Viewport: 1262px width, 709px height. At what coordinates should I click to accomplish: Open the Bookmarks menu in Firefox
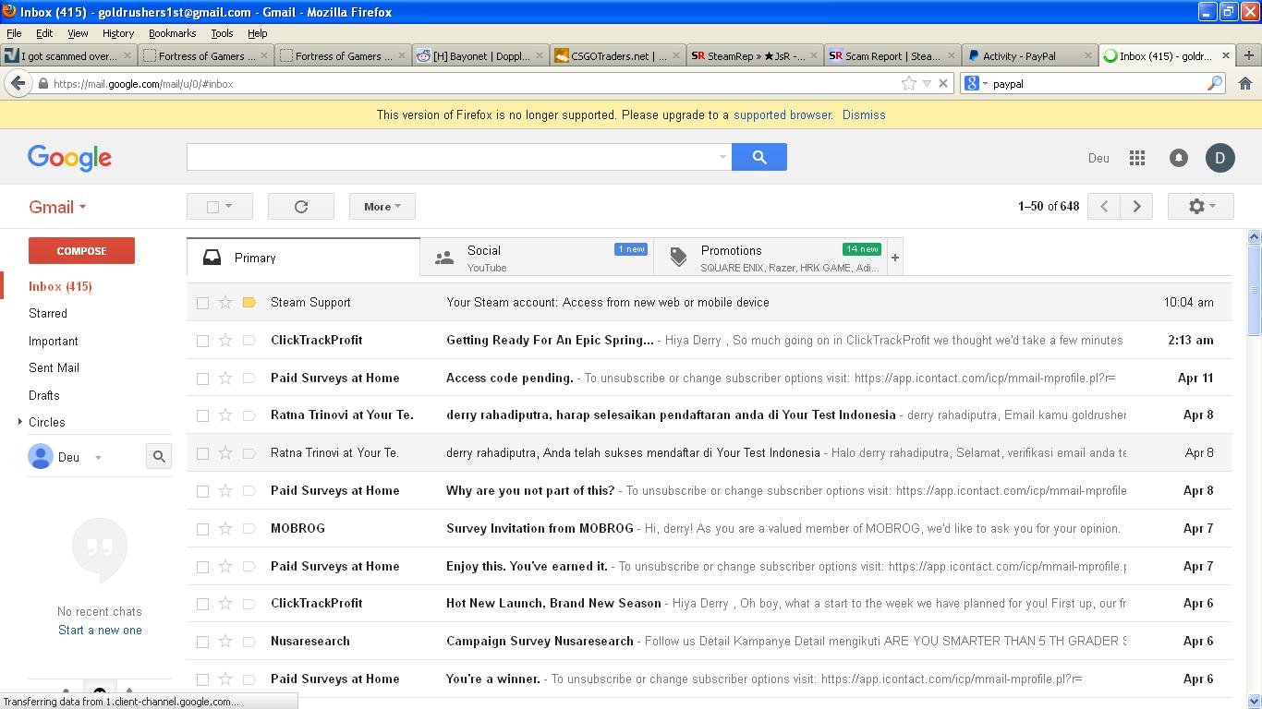tap(172, 33)
